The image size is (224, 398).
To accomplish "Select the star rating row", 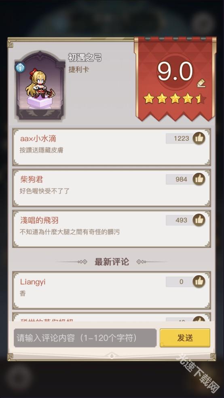I will [x=175, y=99].
